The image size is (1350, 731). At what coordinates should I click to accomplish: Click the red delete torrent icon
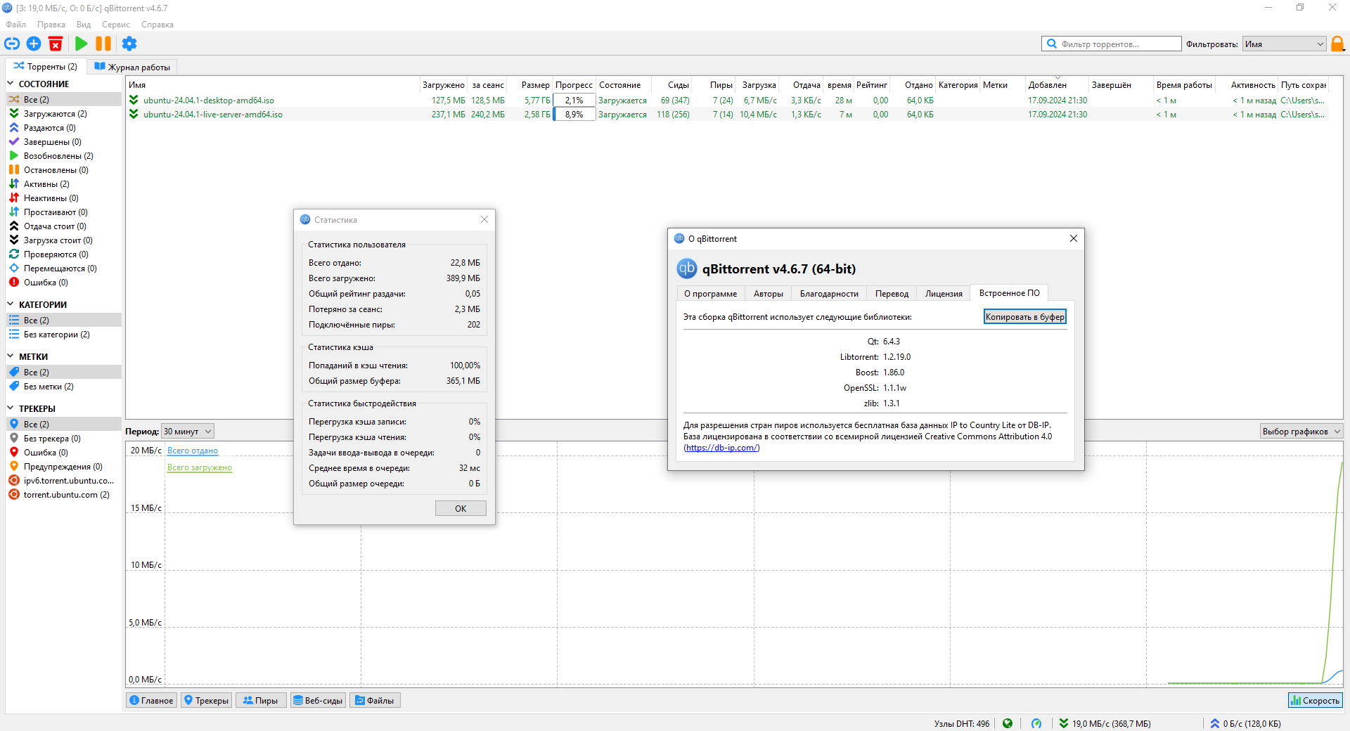pyautogui.click(x=56, y=44)
